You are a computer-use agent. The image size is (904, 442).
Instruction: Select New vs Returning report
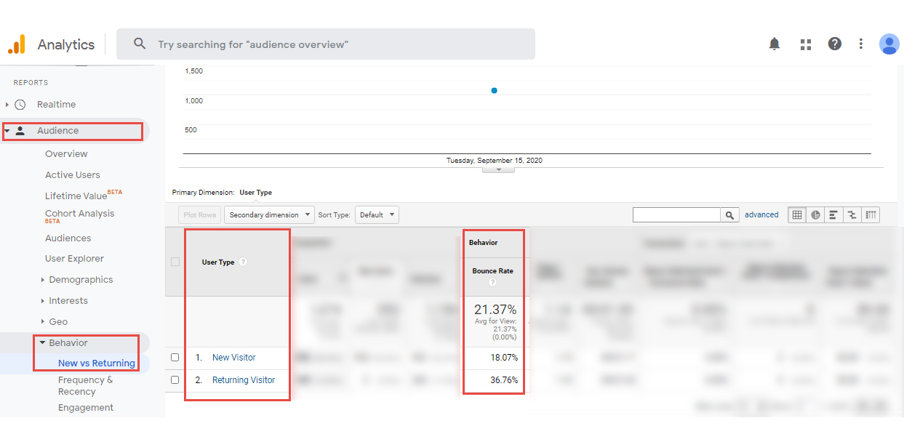pyautogui.click(x=97, y=363)
